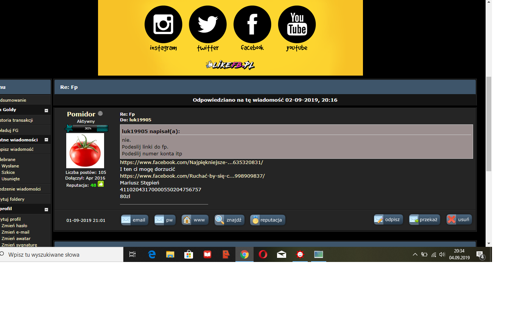Click the page's vertical scrollbar thumb

[x=489, y=124]
